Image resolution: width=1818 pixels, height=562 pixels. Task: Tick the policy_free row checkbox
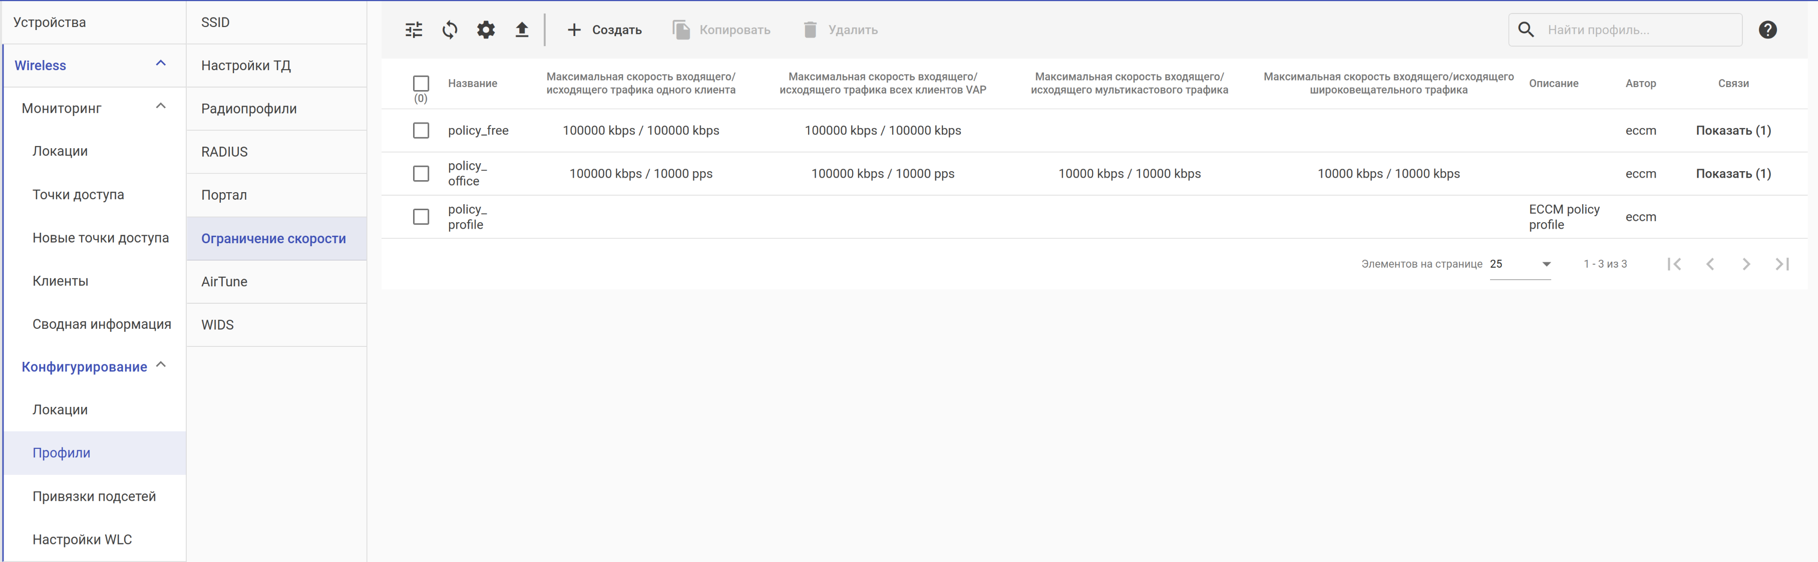(421, 131)
